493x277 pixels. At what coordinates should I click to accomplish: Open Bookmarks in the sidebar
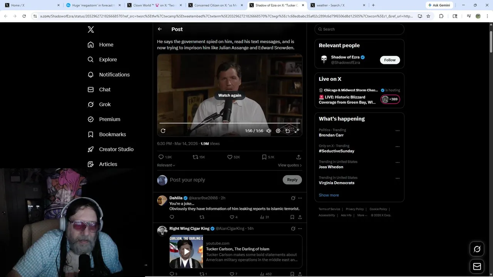(x=107, y=134)
